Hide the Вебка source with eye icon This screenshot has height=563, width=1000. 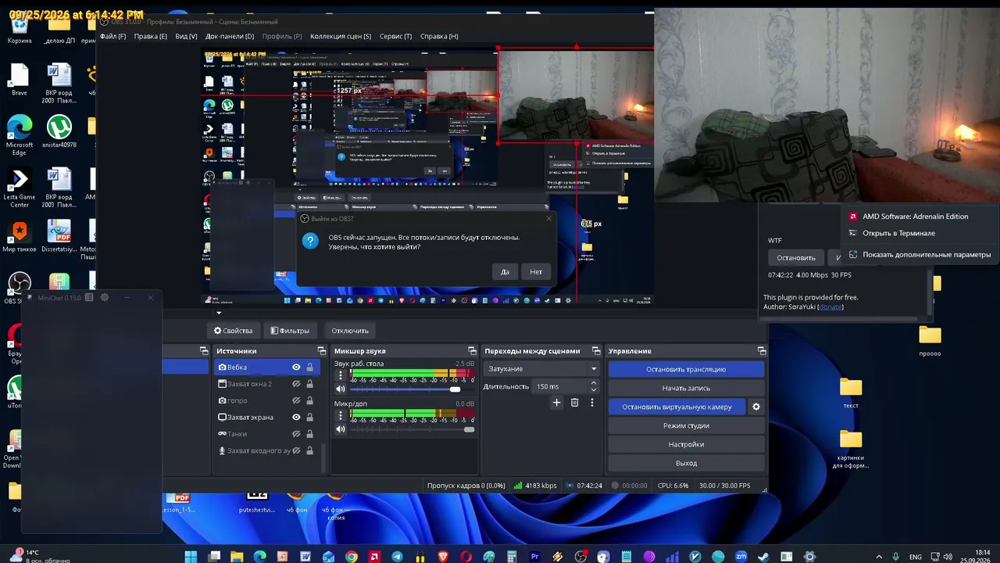point(296,368)
